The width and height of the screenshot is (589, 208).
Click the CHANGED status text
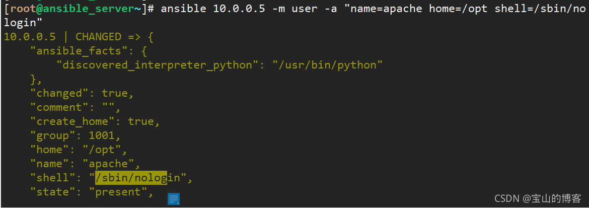(x=98, y=37)
